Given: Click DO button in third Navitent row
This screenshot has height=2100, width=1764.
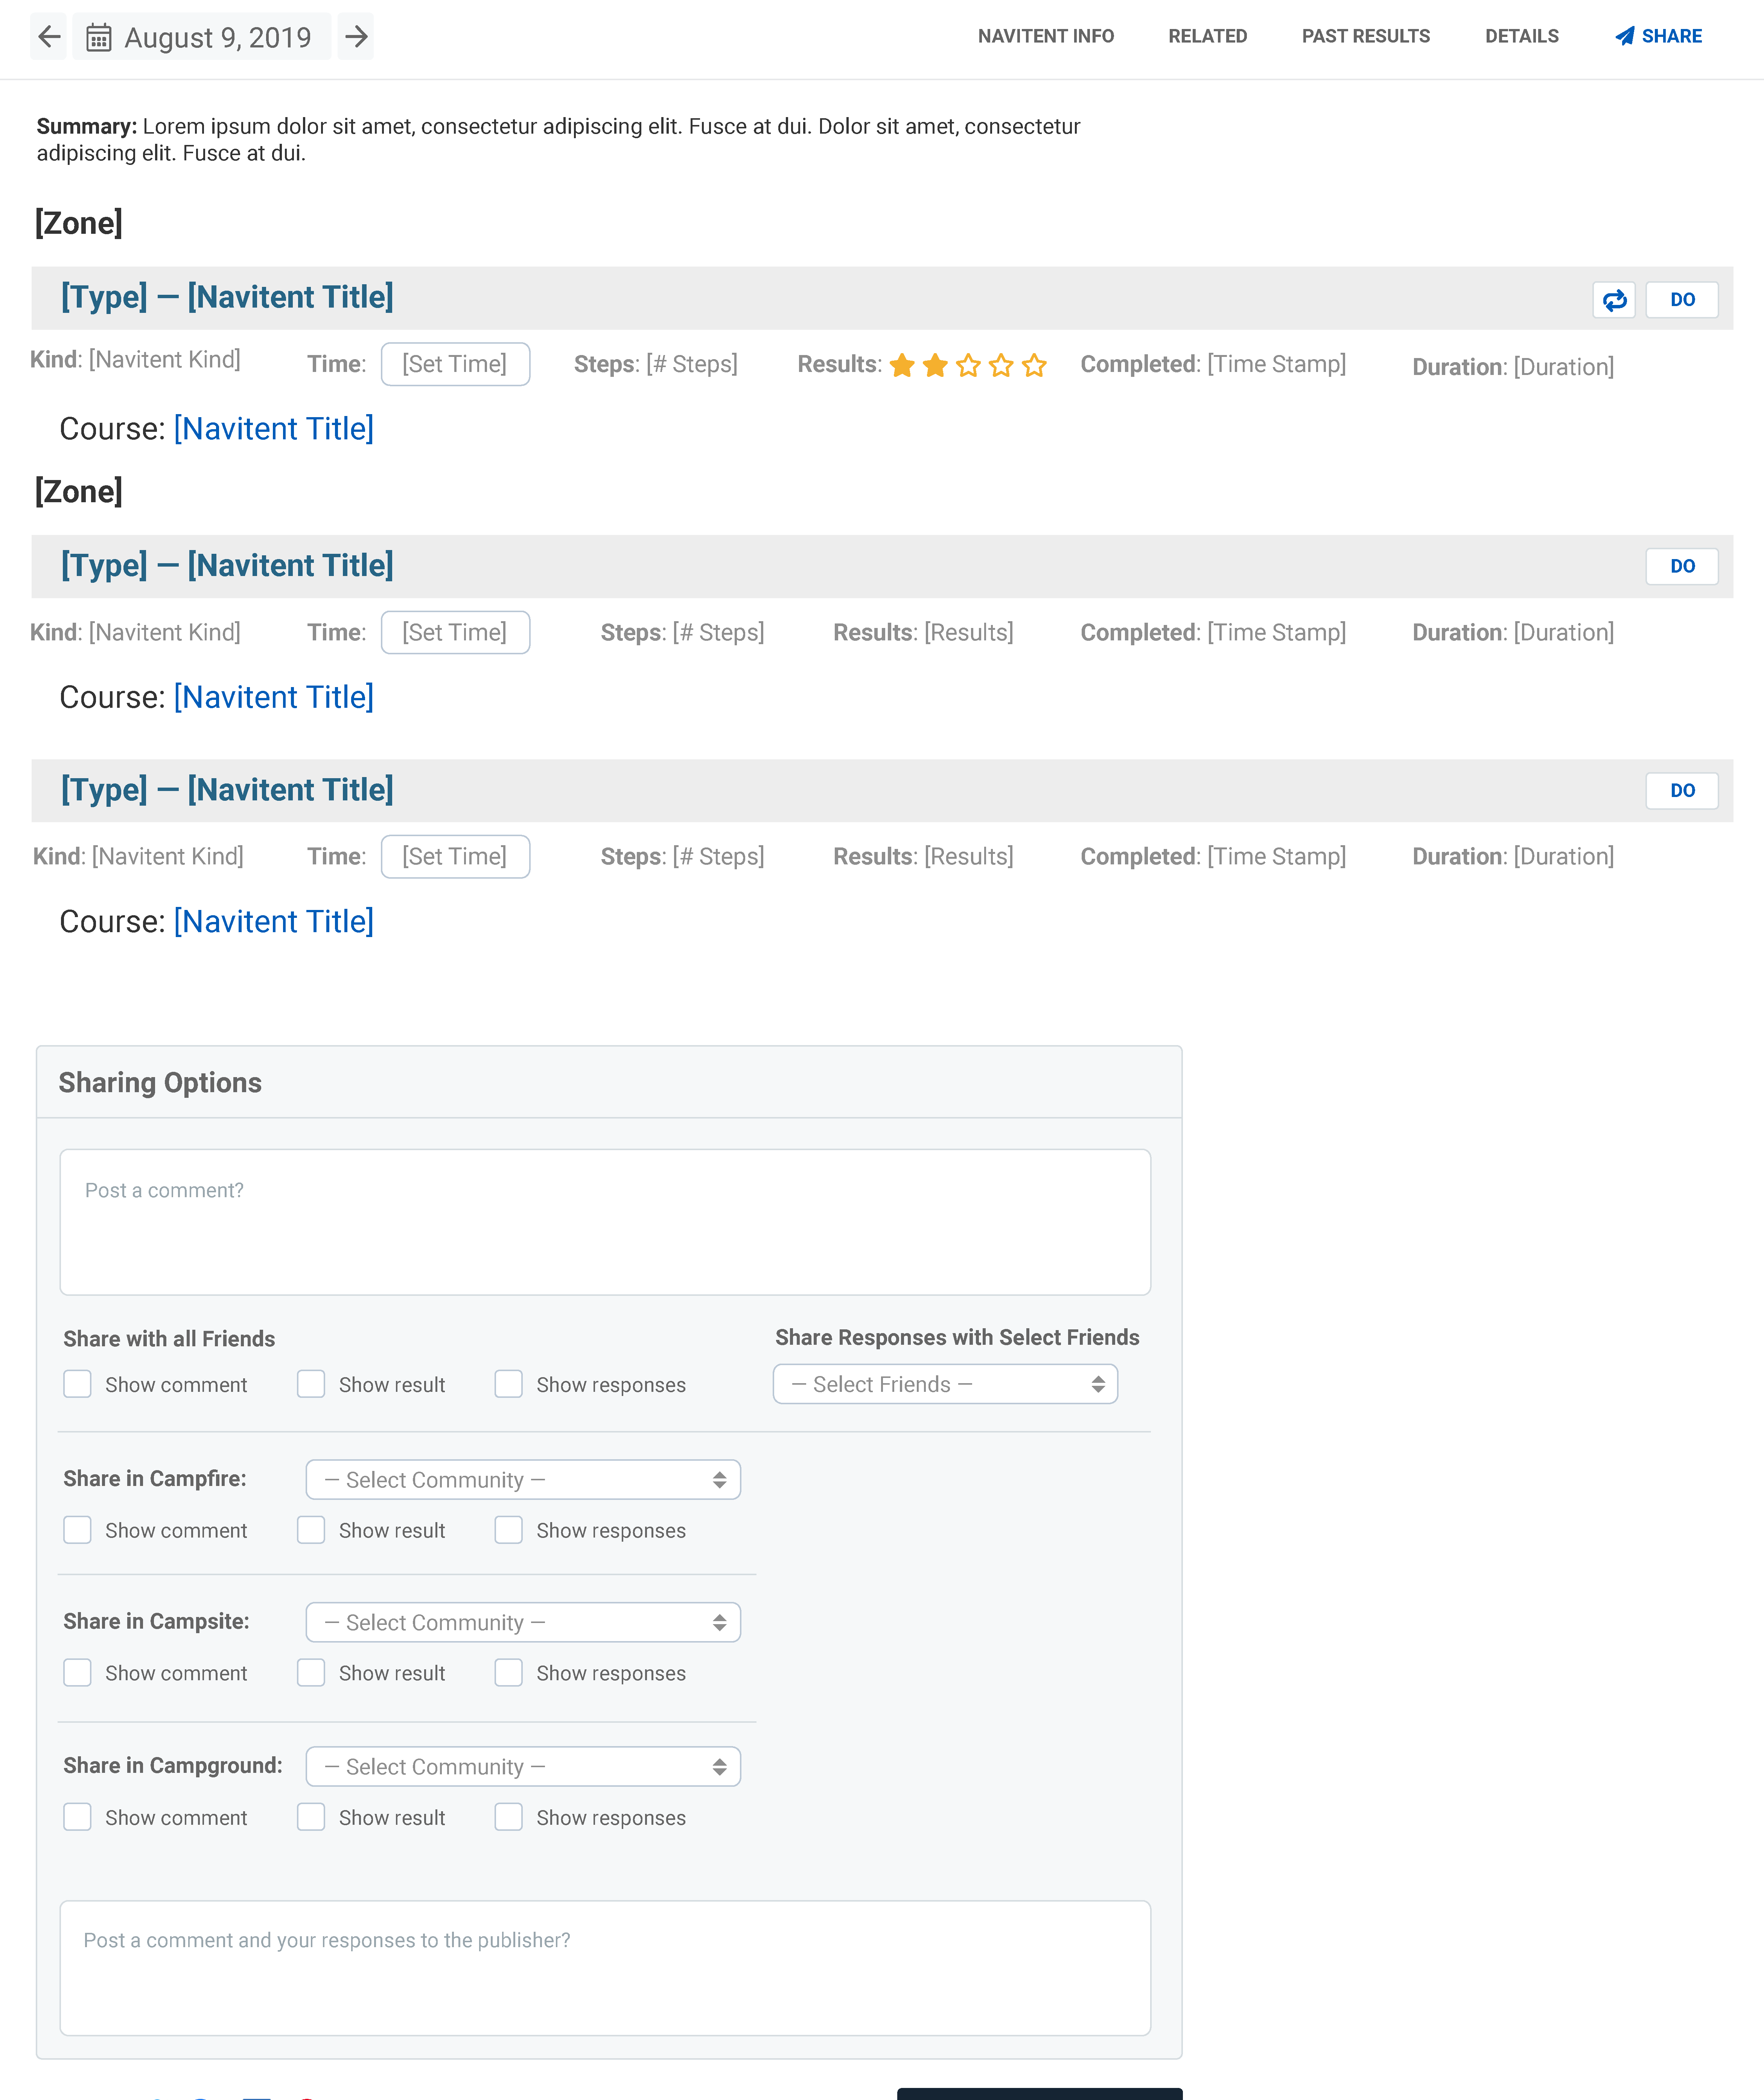Looking at the screenshot, I should click(x=1682, y=790).
